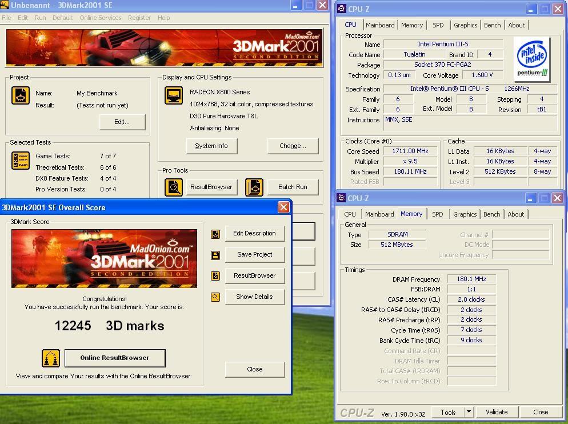
Task: Click the Edit Description button
Action: (254, 233)
